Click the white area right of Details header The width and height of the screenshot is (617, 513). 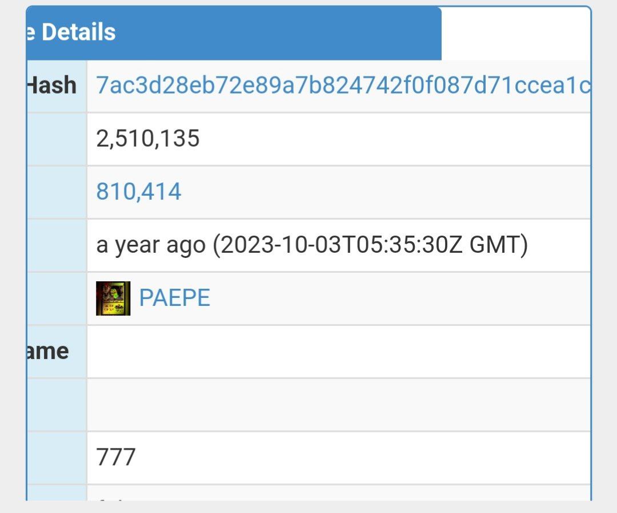516,34
